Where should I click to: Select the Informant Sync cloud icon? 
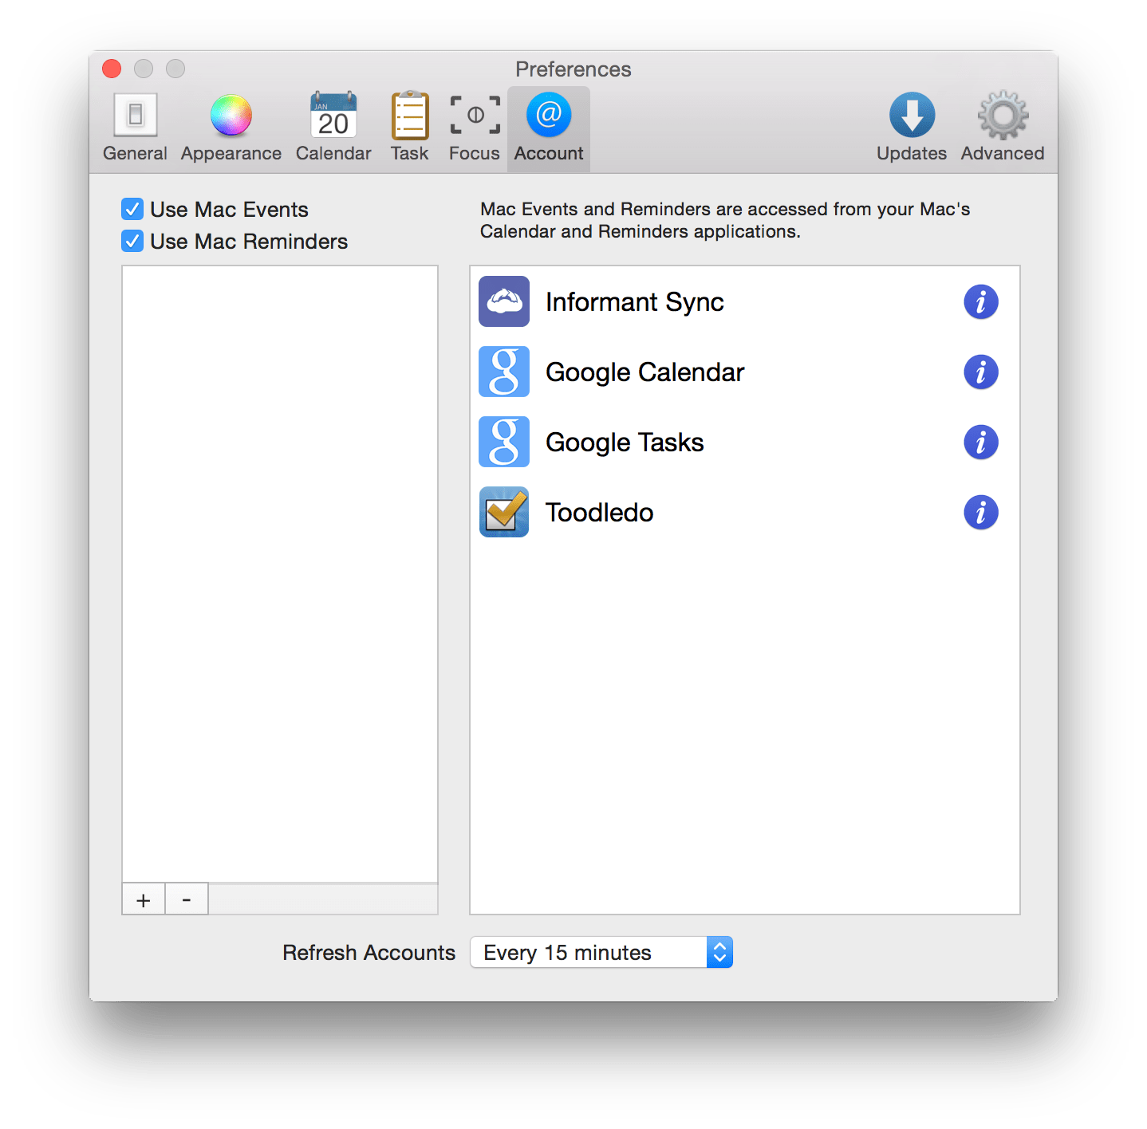point(503,301)
